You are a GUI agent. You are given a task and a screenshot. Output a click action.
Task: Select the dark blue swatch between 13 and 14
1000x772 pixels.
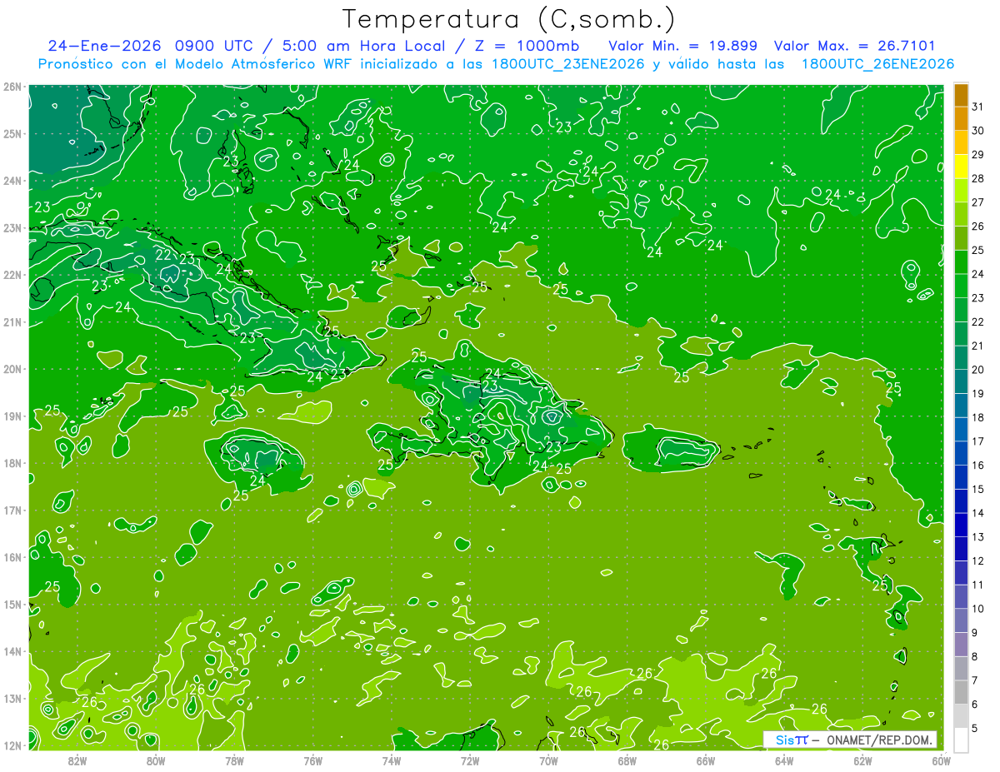961,525
